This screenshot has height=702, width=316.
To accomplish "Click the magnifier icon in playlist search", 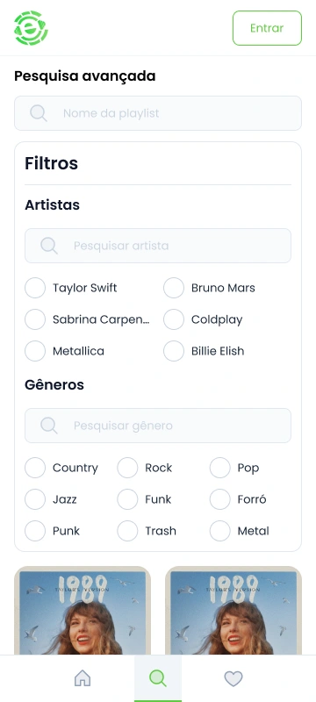I will 39,113.
